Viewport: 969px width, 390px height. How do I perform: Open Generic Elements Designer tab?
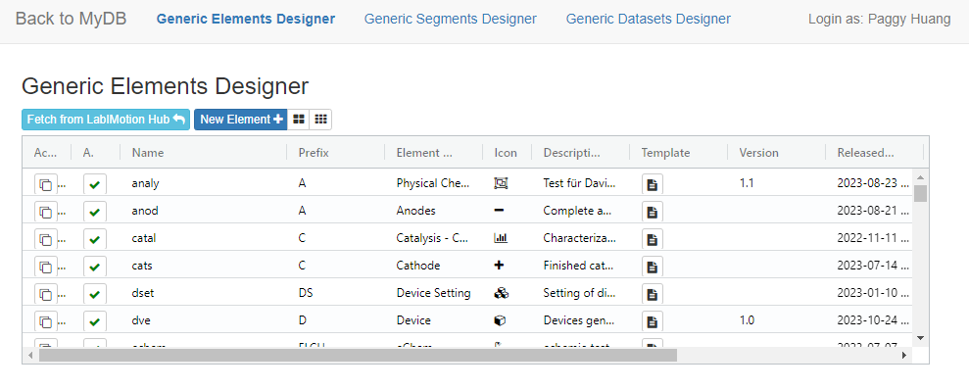click(x=246, y=20)
